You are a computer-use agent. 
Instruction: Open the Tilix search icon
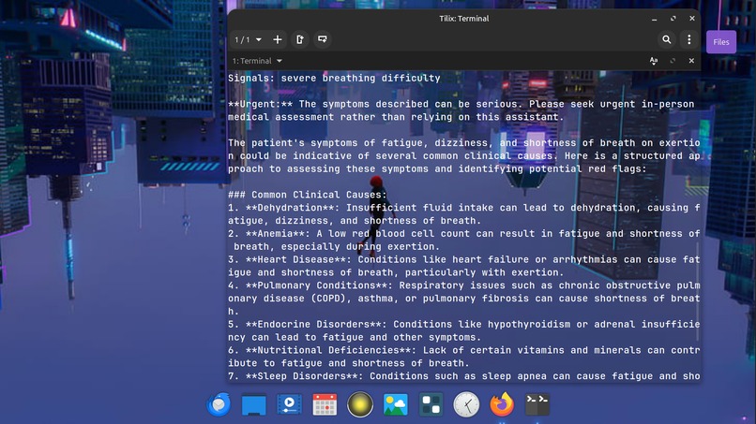point(666,39)
